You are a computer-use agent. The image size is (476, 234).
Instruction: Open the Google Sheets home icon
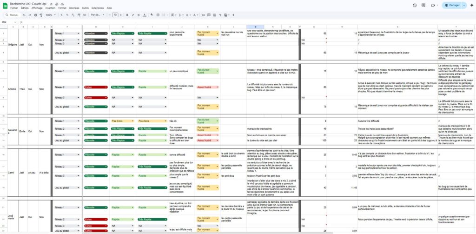click(x=5, y=6)
